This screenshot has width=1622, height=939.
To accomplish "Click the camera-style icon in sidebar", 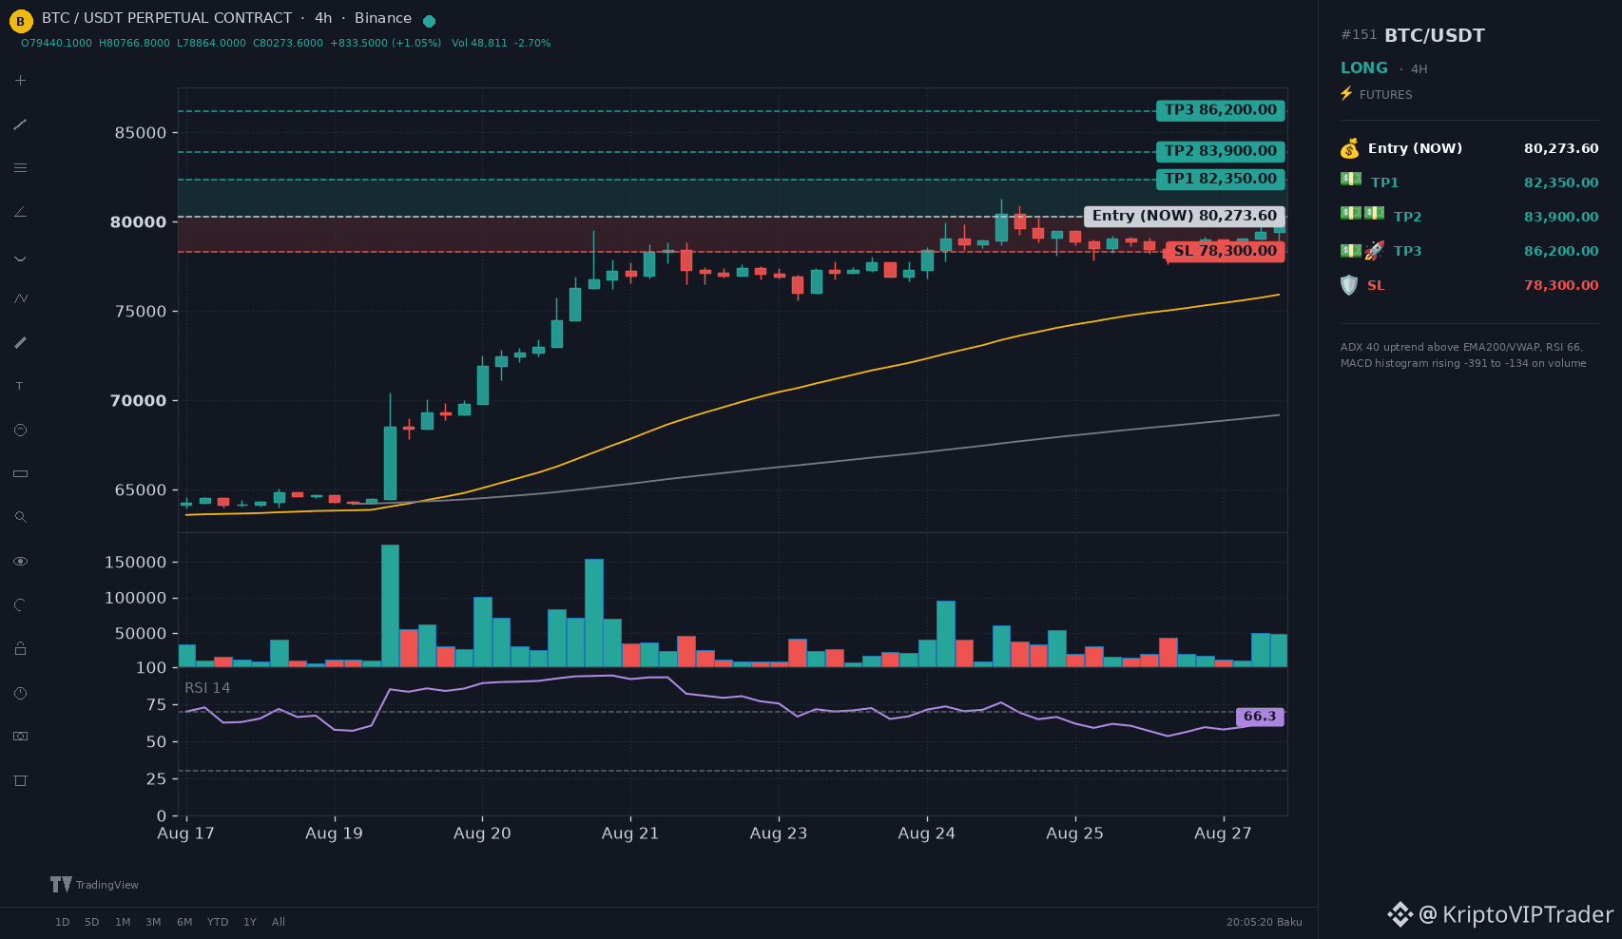I will [20, 737].
